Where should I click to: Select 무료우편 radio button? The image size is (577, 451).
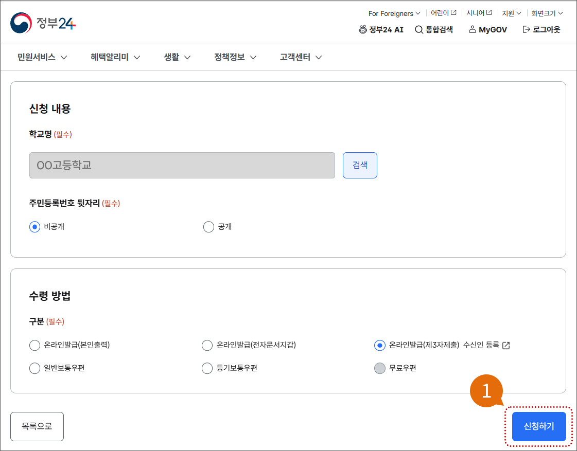pos(380,368)
